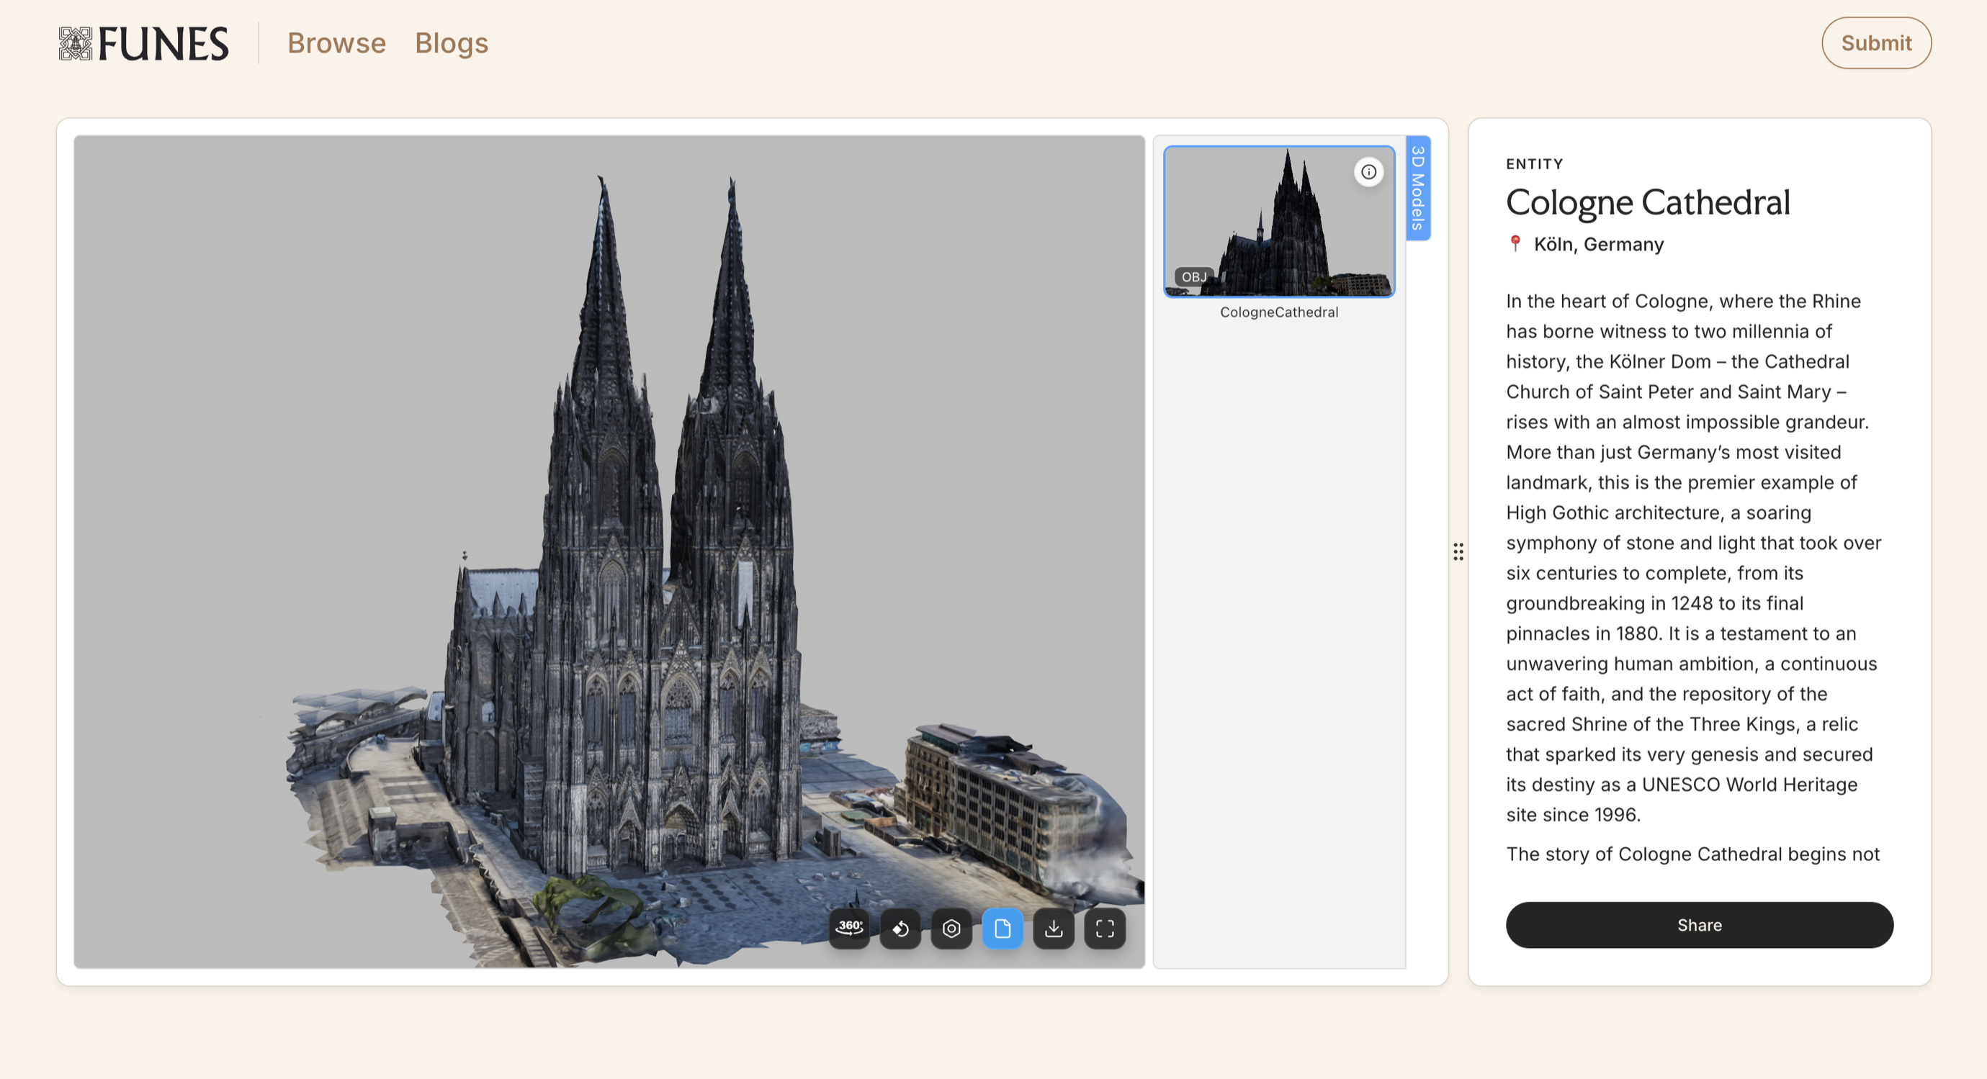
Task: Click the reset model orientation icon
Action: [x=900, y=928]
